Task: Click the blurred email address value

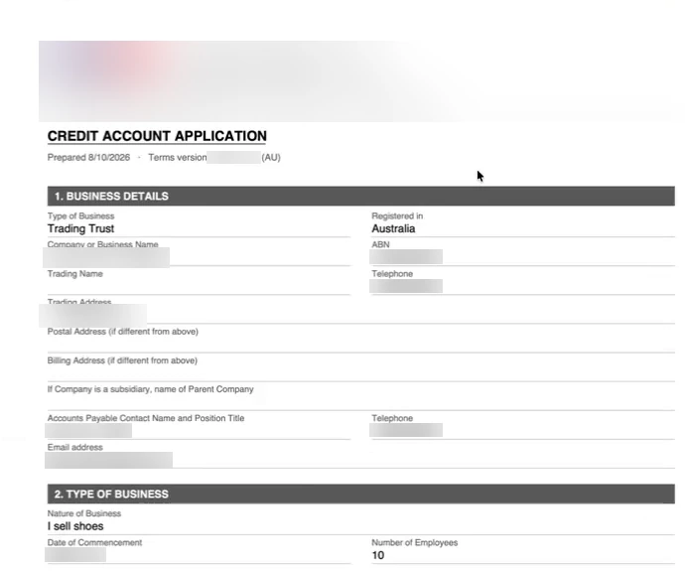Action: point(109,460)
